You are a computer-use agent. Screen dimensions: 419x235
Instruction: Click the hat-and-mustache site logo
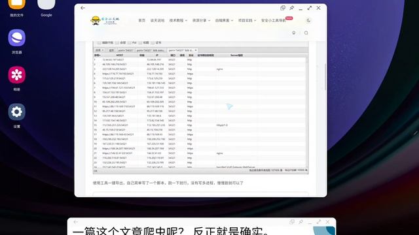[105, 20]
